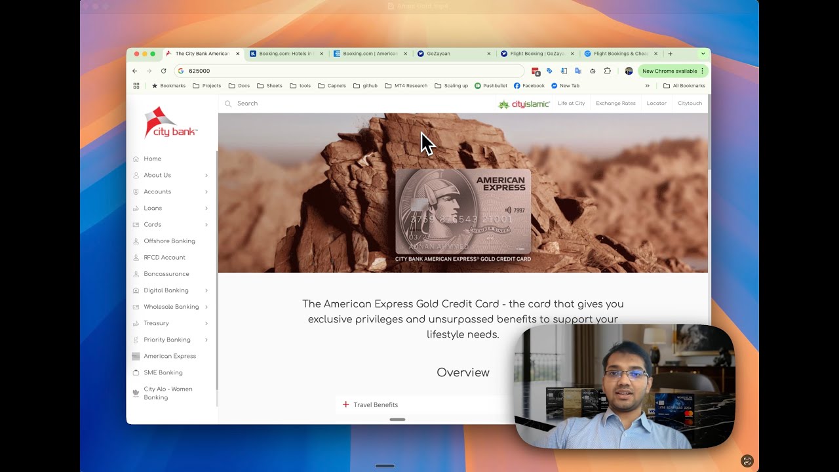Viewport: 839px width, 472px height.
Task: Open the City Islamic logo link
Action: 524,104
